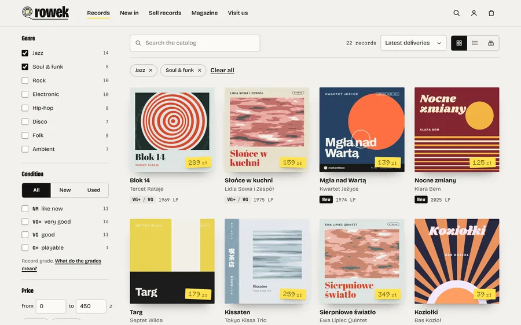Switch to list view layout
521x325 pixels.
475,43
